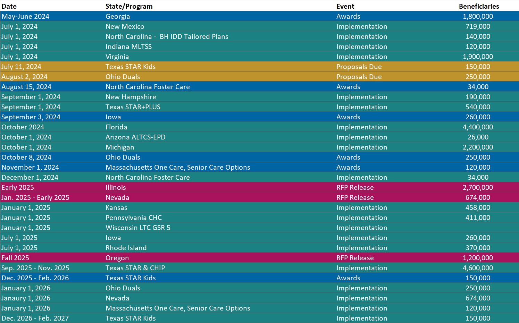Click 'Implementation' in the Rhode Island row

[x=361, y=248]
